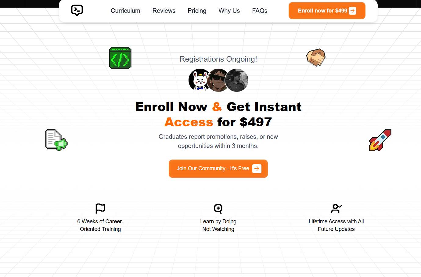Click the magnifier plus icon above Learn by Doing
The width and height of the screenshot is (421, 277).
coord(218,208)
